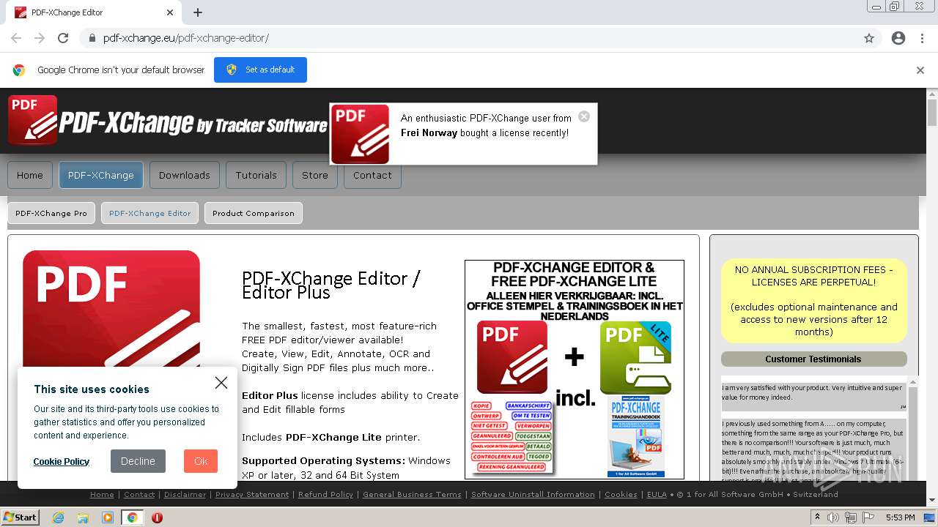
Task: Show hidden system tray icons
Action: (x=818, y=517)
